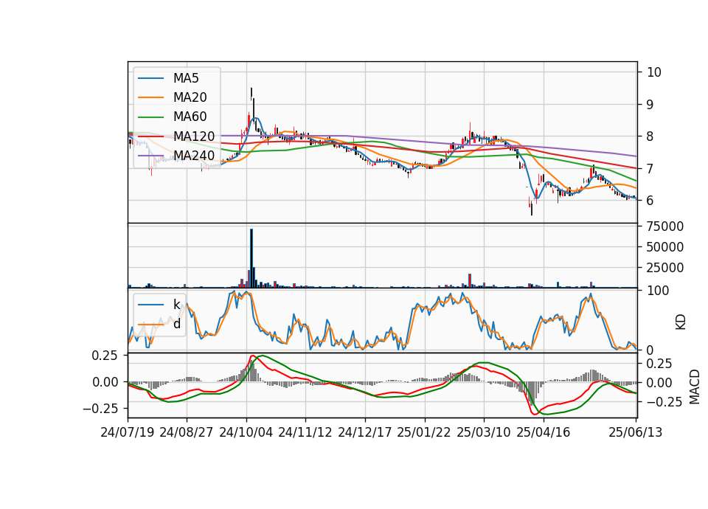This screenshot has width=708, height=509.
Task: Select the MA120 legend label
Action: [194, 136]
